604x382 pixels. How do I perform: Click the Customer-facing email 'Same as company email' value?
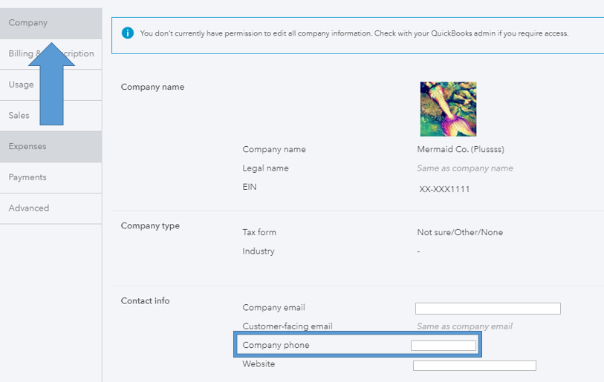click(x=464, y=326)
